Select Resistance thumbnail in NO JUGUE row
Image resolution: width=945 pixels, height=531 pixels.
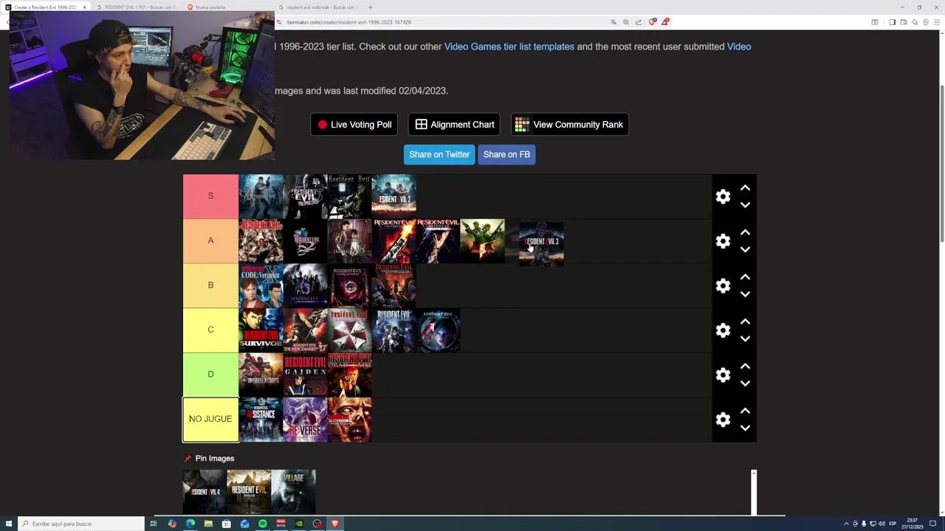261,419
